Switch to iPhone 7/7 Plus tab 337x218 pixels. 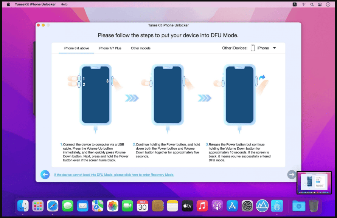(x=110, y=48)
